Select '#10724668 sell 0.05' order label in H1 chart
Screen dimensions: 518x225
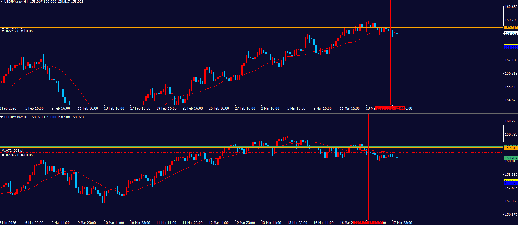17,155
